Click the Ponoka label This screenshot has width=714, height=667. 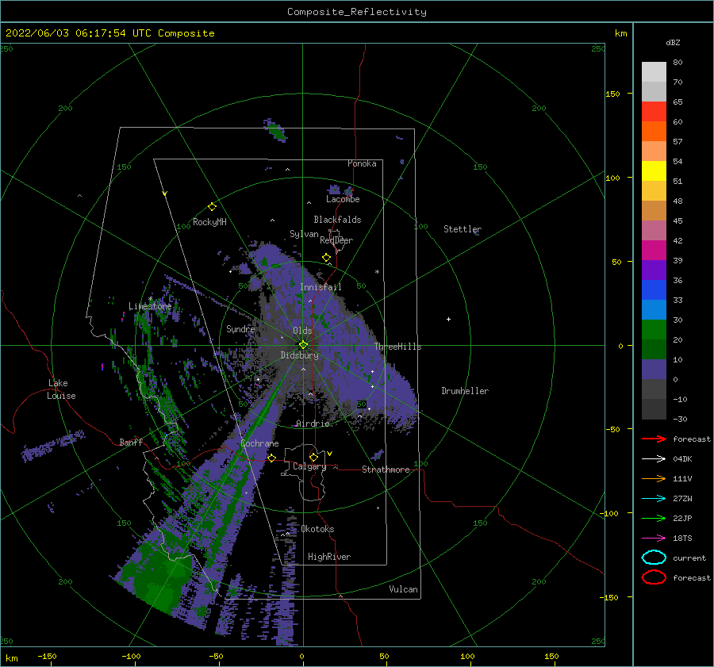click(362, 163)
